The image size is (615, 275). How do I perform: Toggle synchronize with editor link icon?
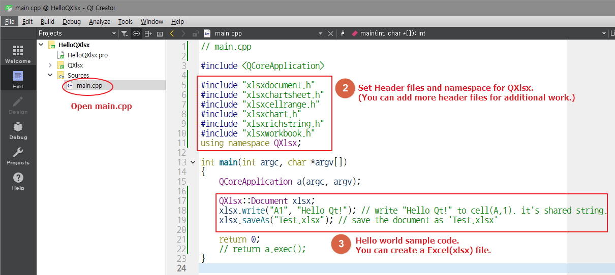[136, 33]
